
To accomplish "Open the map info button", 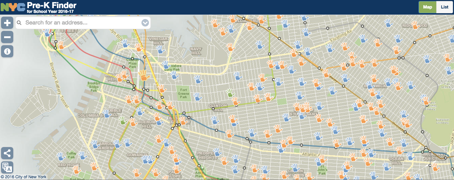I will tap(7, 51).
